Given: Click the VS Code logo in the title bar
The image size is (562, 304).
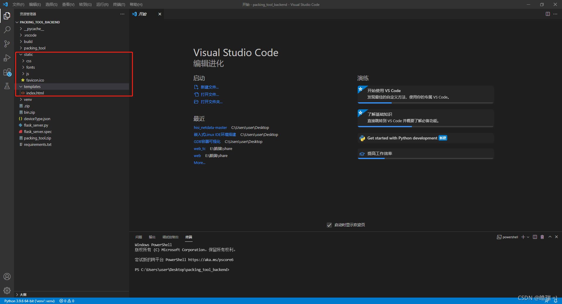Looking at the screenshot, I should (x=5, y=4).
